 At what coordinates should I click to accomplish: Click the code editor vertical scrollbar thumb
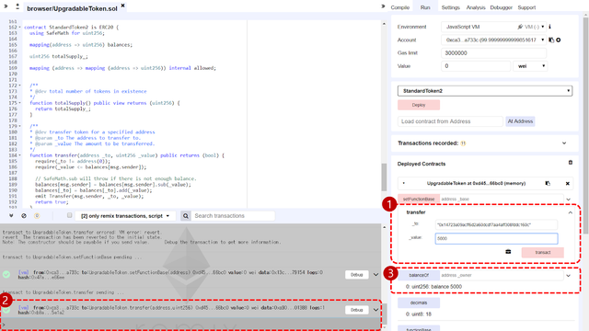pyautogui.click(x=384, y=177)
